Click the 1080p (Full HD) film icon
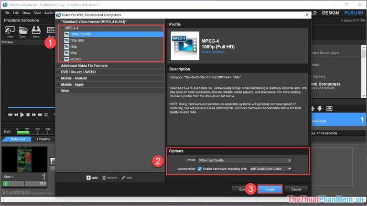 pyautogui.click(x=67, y=34)
